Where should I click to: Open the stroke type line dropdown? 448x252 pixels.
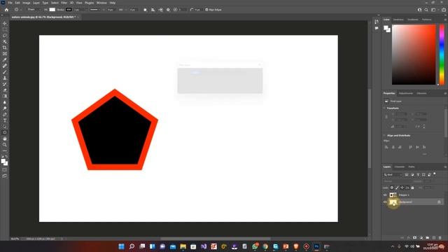[95, 10]
